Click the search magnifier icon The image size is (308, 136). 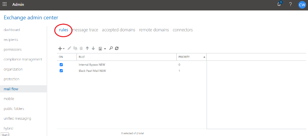pyautogui.click(x=111, y=49)
